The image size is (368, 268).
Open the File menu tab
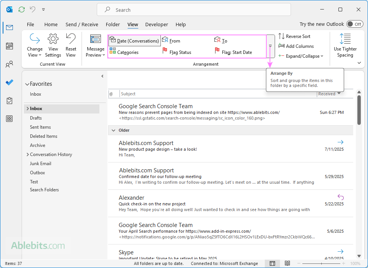pos(30,24)
